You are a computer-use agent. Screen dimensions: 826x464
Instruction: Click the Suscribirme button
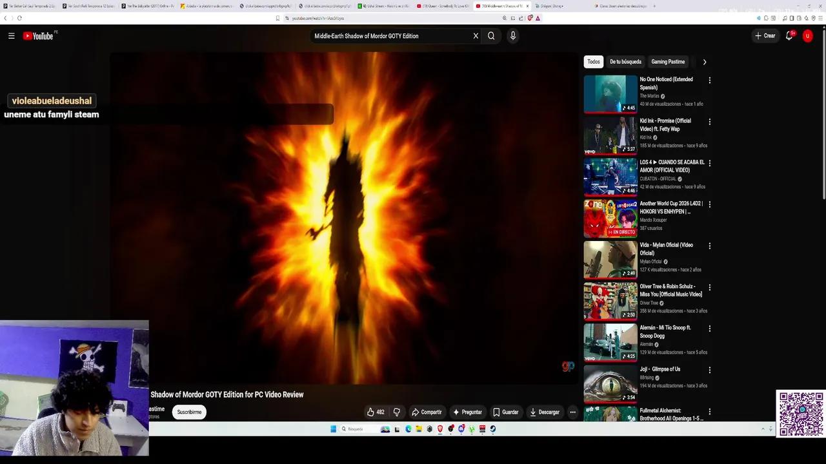tap(189, 412)
